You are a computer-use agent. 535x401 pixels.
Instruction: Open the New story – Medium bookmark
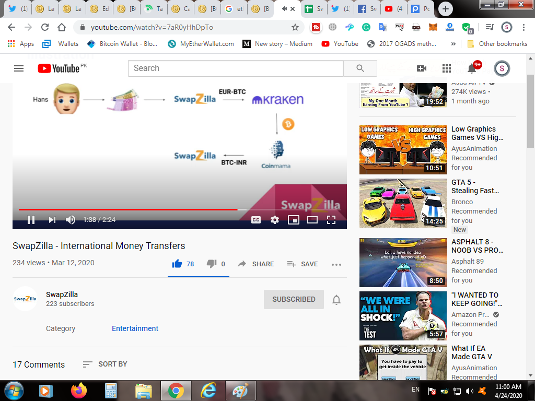tap(277, 44)
